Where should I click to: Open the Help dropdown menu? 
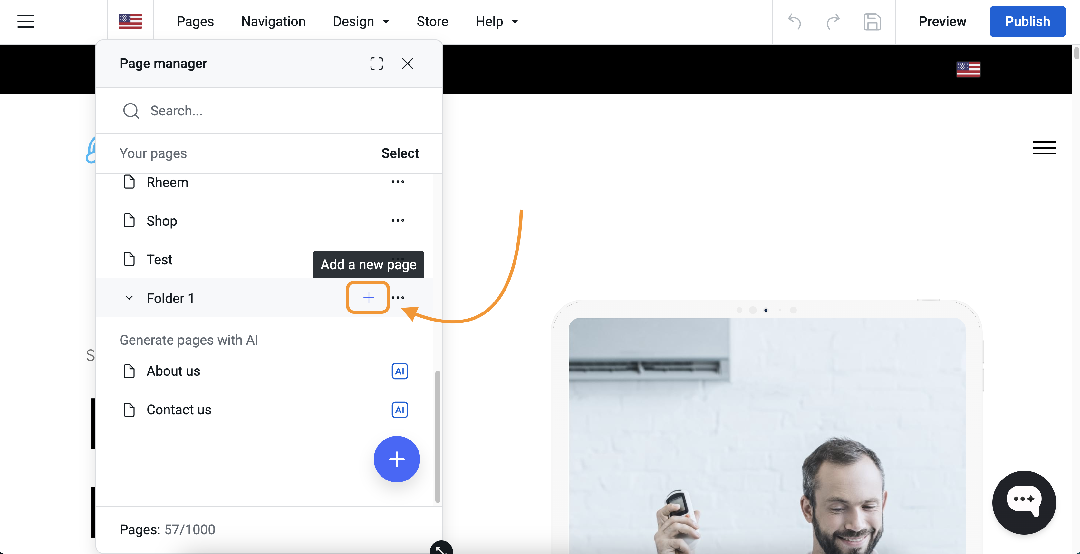point(497,21)
